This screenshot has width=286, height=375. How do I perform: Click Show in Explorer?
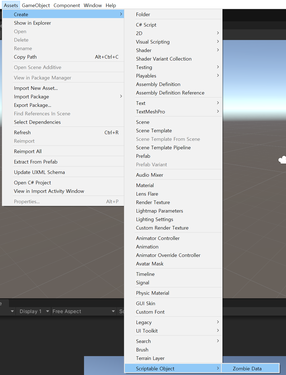[x=32, y=23]
